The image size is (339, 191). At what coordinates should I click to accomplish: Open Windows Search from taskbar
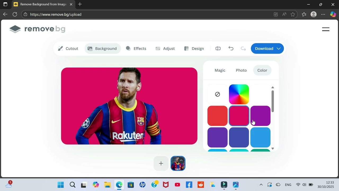(72, 185)
